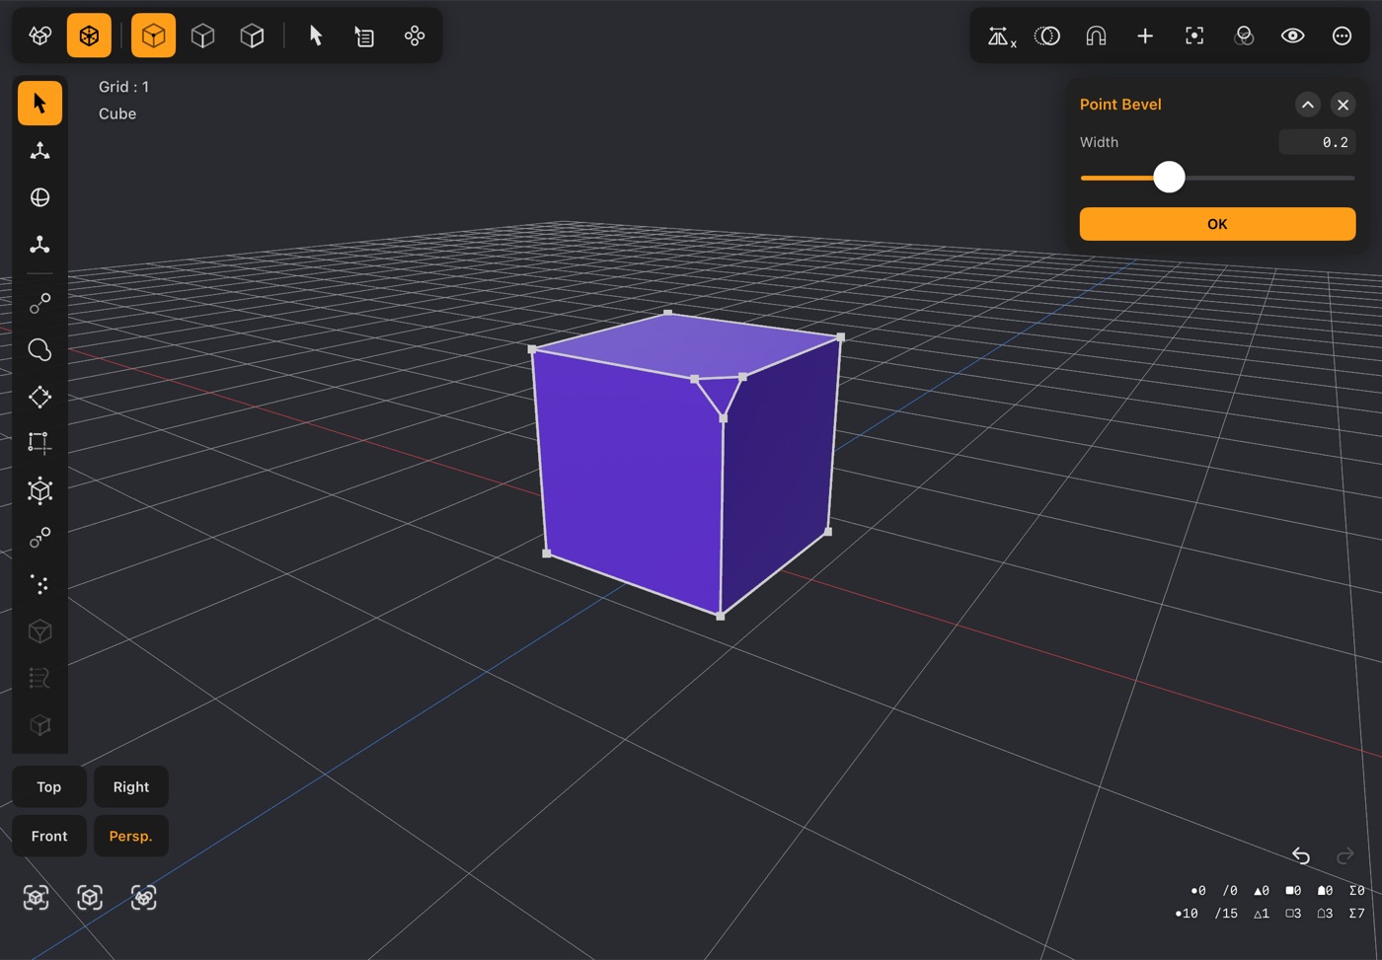Select the world globe orientation tool
Screen dimensions: 1382x960
tap(39, 197)
